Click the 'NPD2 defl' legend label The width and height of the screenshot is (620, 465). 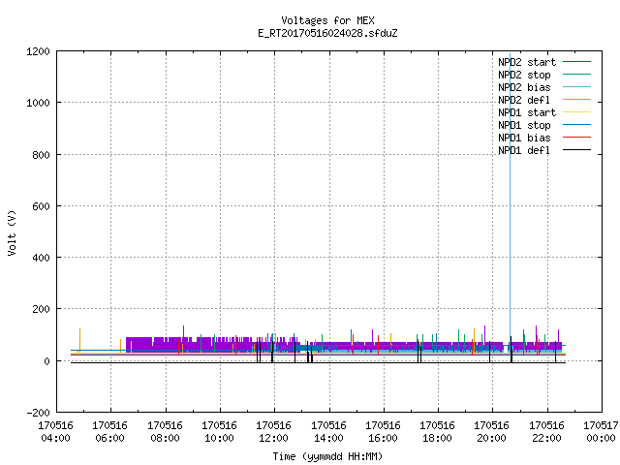pyautogui.click(x=524, y=100)
